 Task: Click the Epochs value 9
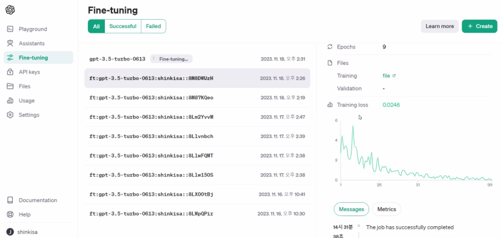[384, 47]
